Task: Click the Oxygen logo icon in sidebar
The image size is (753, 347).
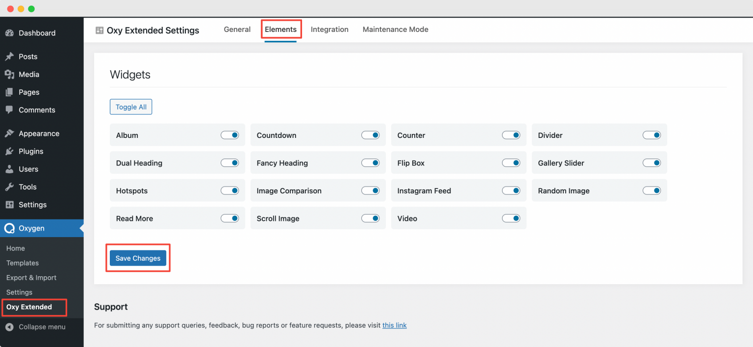Action: tap(10, 228)
